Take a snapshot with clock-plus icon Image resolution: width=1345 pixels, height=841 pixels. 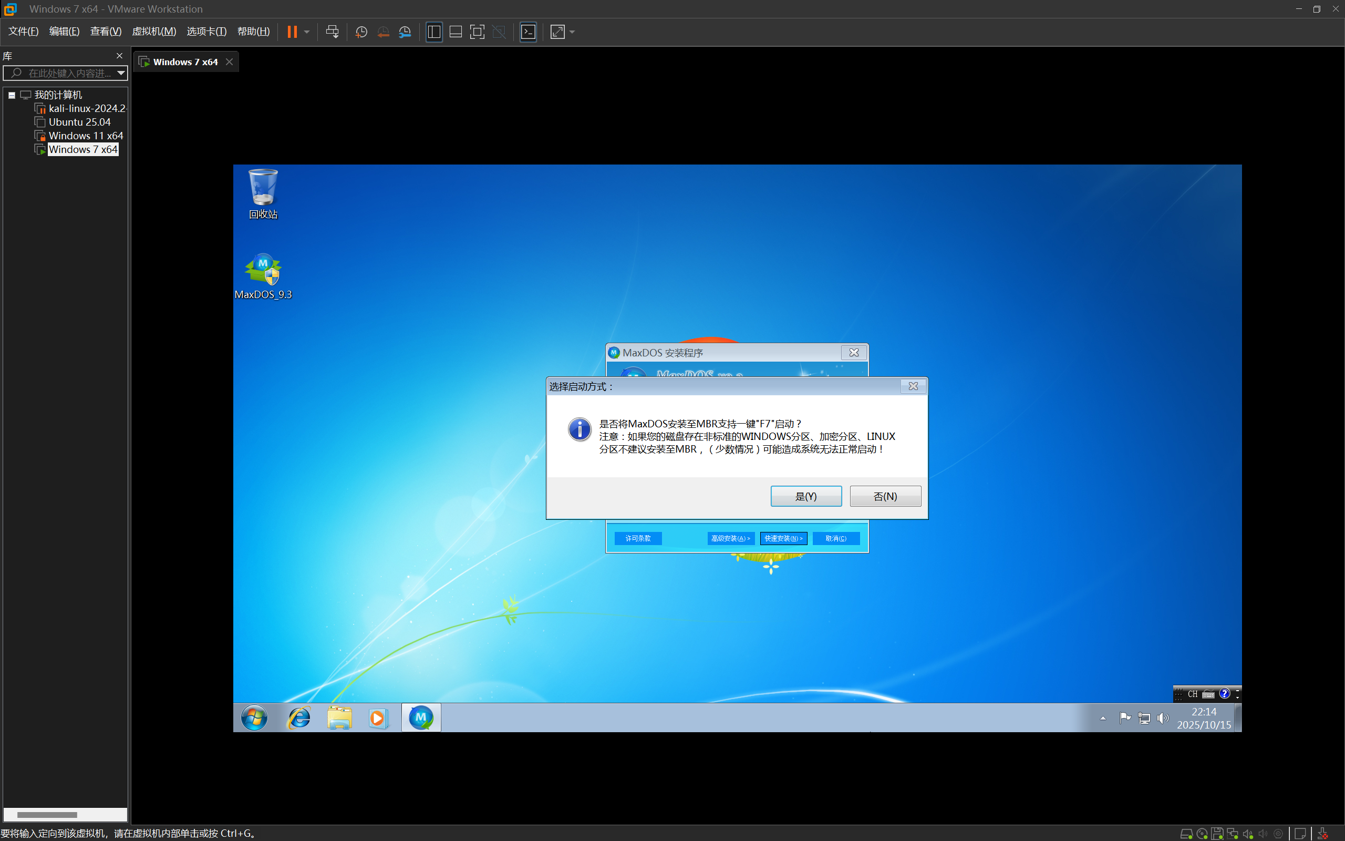pyautogui.click(x=361, y=32)
